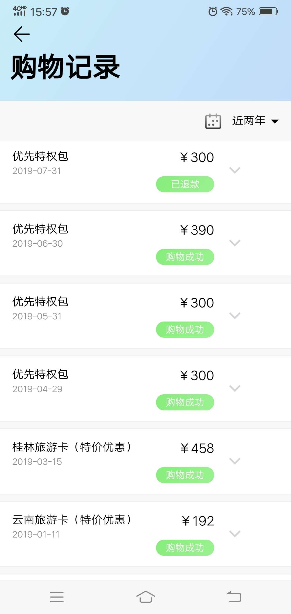Tap the system back navigation icon
Image resolution: width=291 pixels, height=614 pixels.
click(x=234, y=597)
